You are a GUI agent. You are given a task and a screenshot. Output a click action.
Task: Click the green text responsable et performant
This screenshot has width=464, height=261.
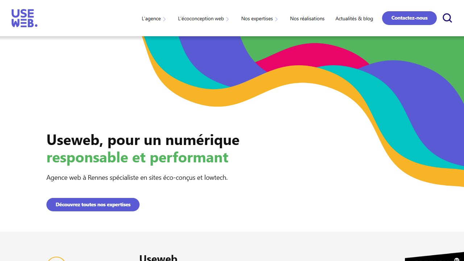tap(137, 158)
